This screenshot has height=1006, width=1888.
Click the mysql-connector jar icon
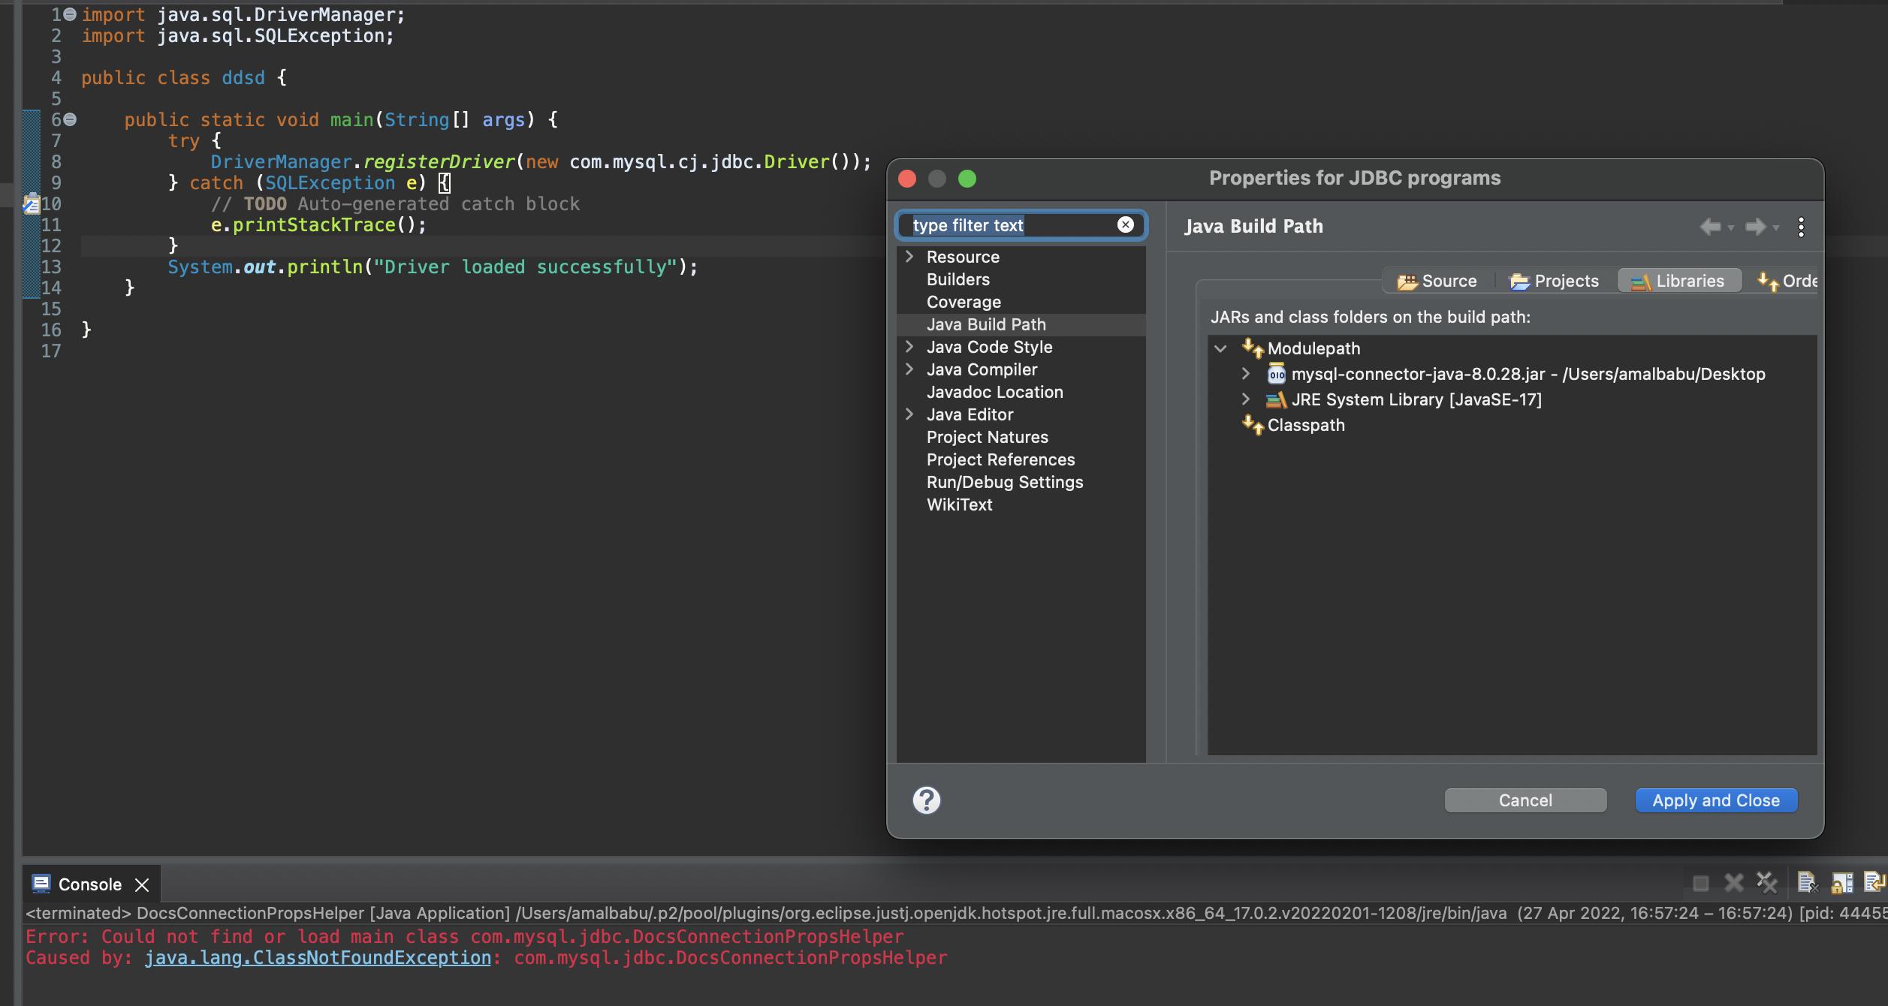1276,374
